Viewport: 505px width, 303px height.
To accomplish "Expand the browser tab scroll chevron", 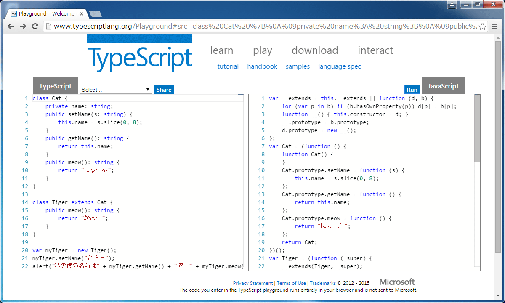I will point(95,14).
